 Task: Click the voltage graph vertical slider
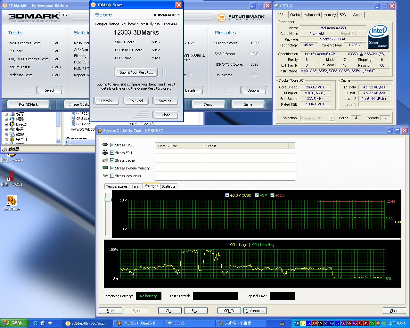[x=108, y=200]
